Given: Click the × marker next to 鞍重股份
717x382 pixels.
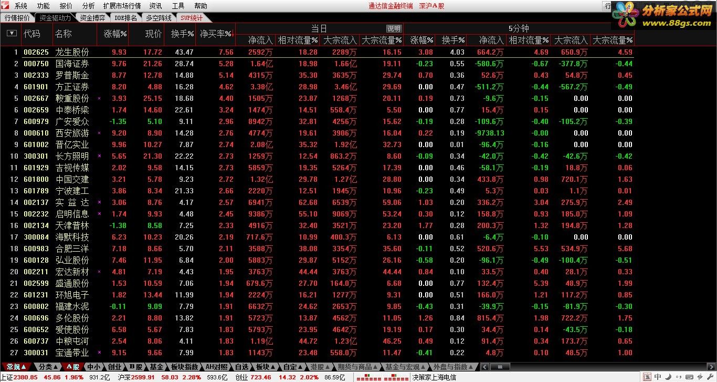Looking at the screenshot, I should tap(99, 99).
